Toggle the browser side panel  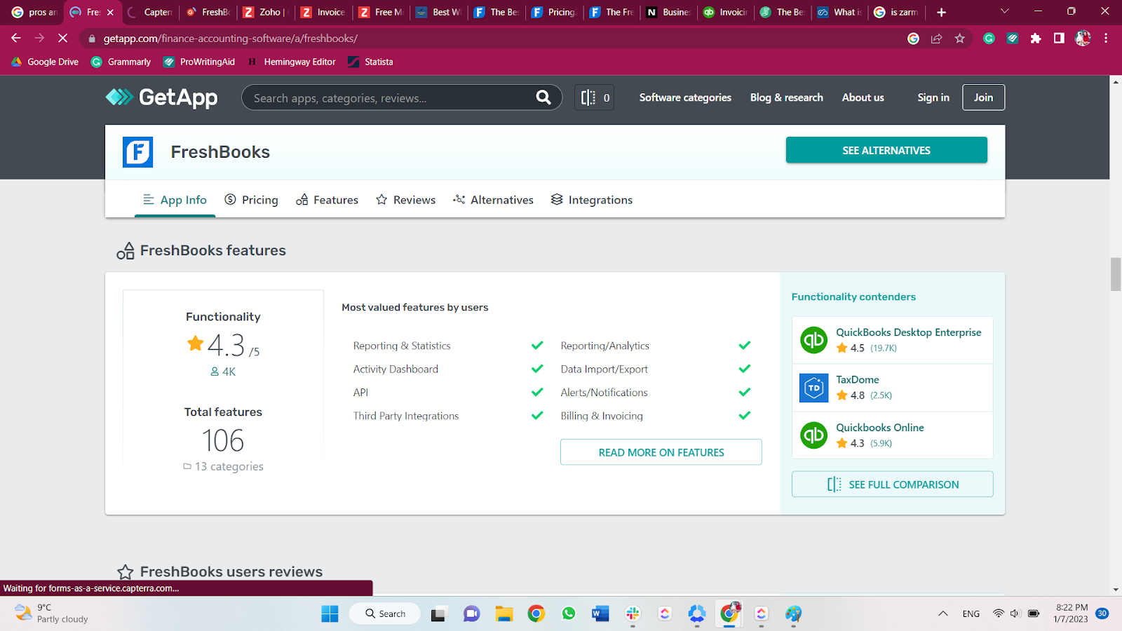click(1059, 39)
